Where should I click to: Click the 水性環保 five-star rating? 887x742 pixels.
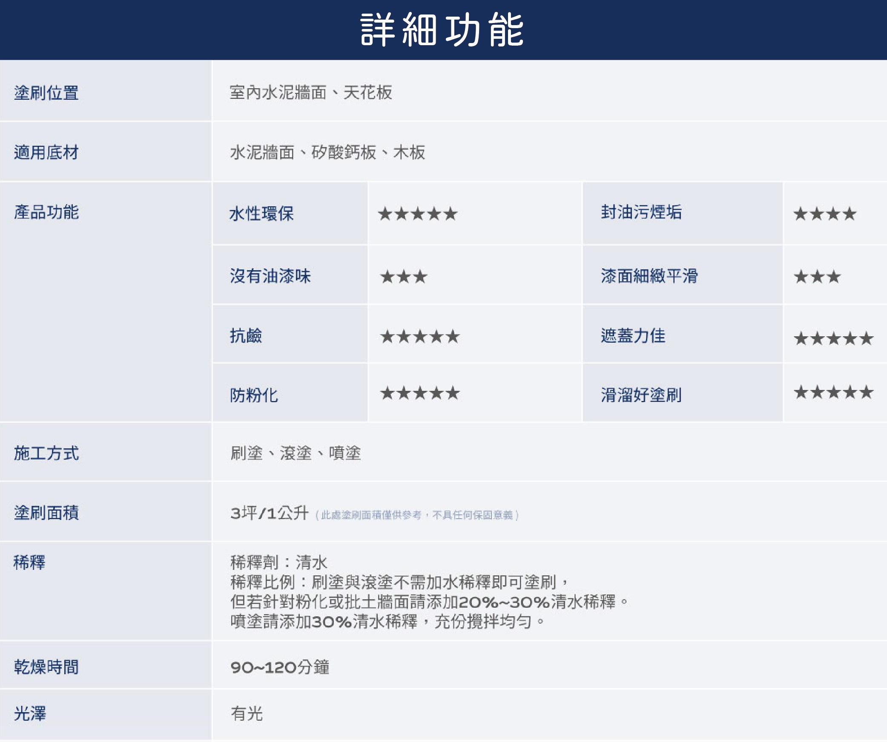click(x=417, y=214)
